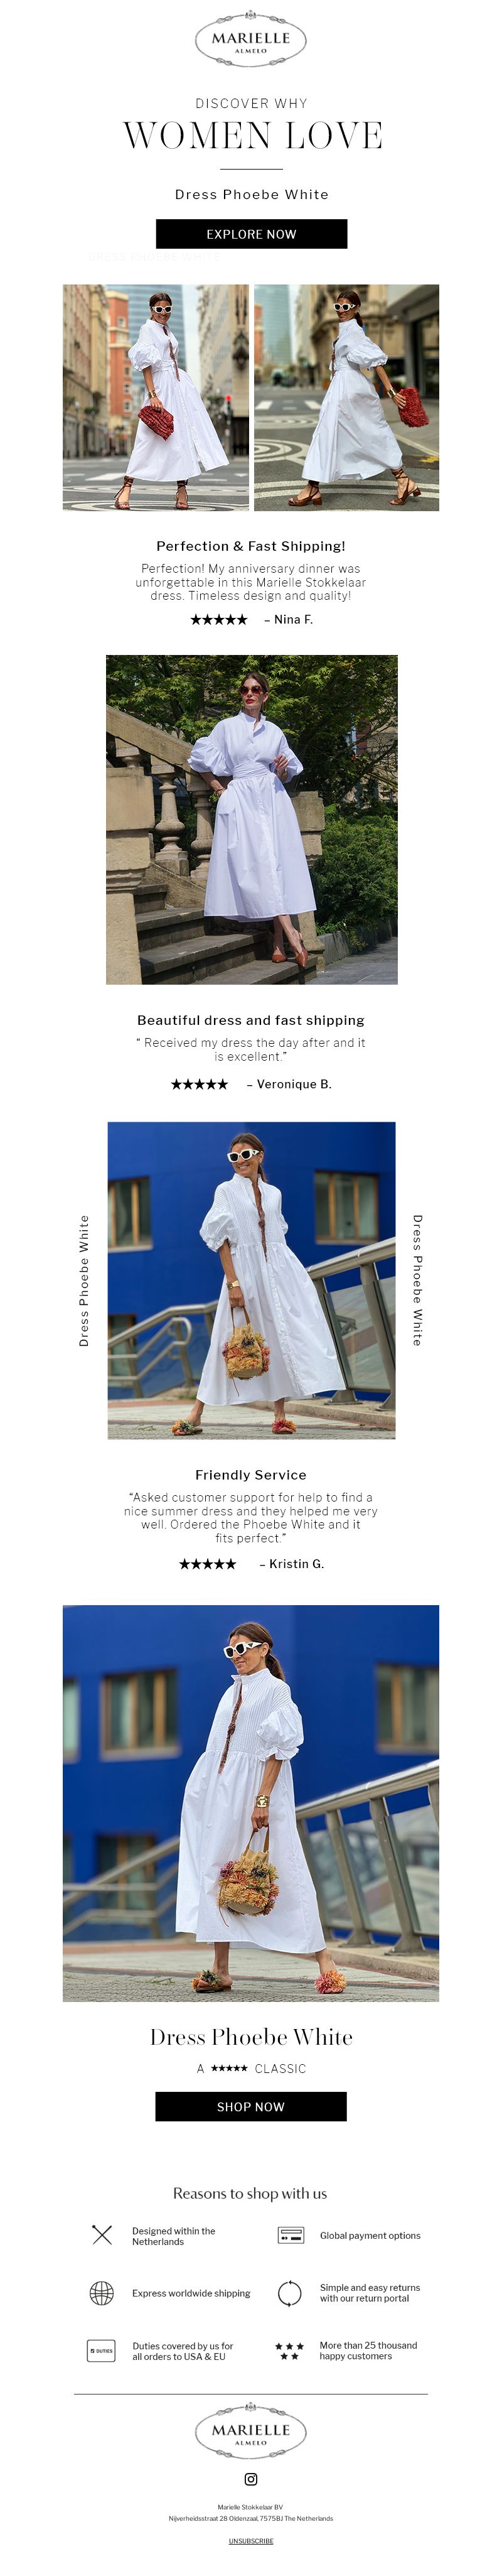Click the globe worldwide shipping icon
Image resolution: width=502 pixels, height=2576 pixels.
tap(102, 2292)
